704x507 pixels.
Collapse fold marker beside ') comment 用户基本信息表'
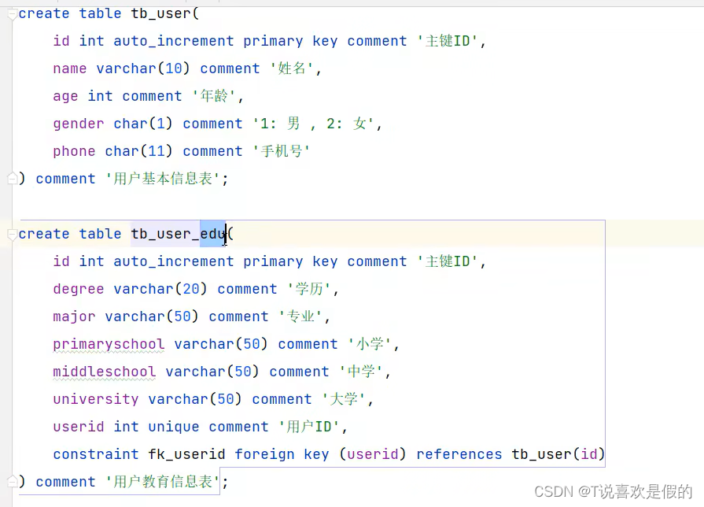(12, 179)
